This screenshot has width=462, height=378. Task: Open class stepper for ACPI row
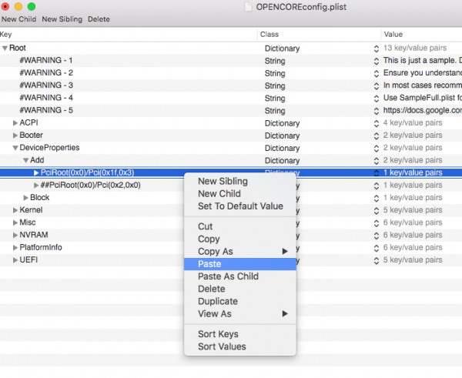(377, 123)
